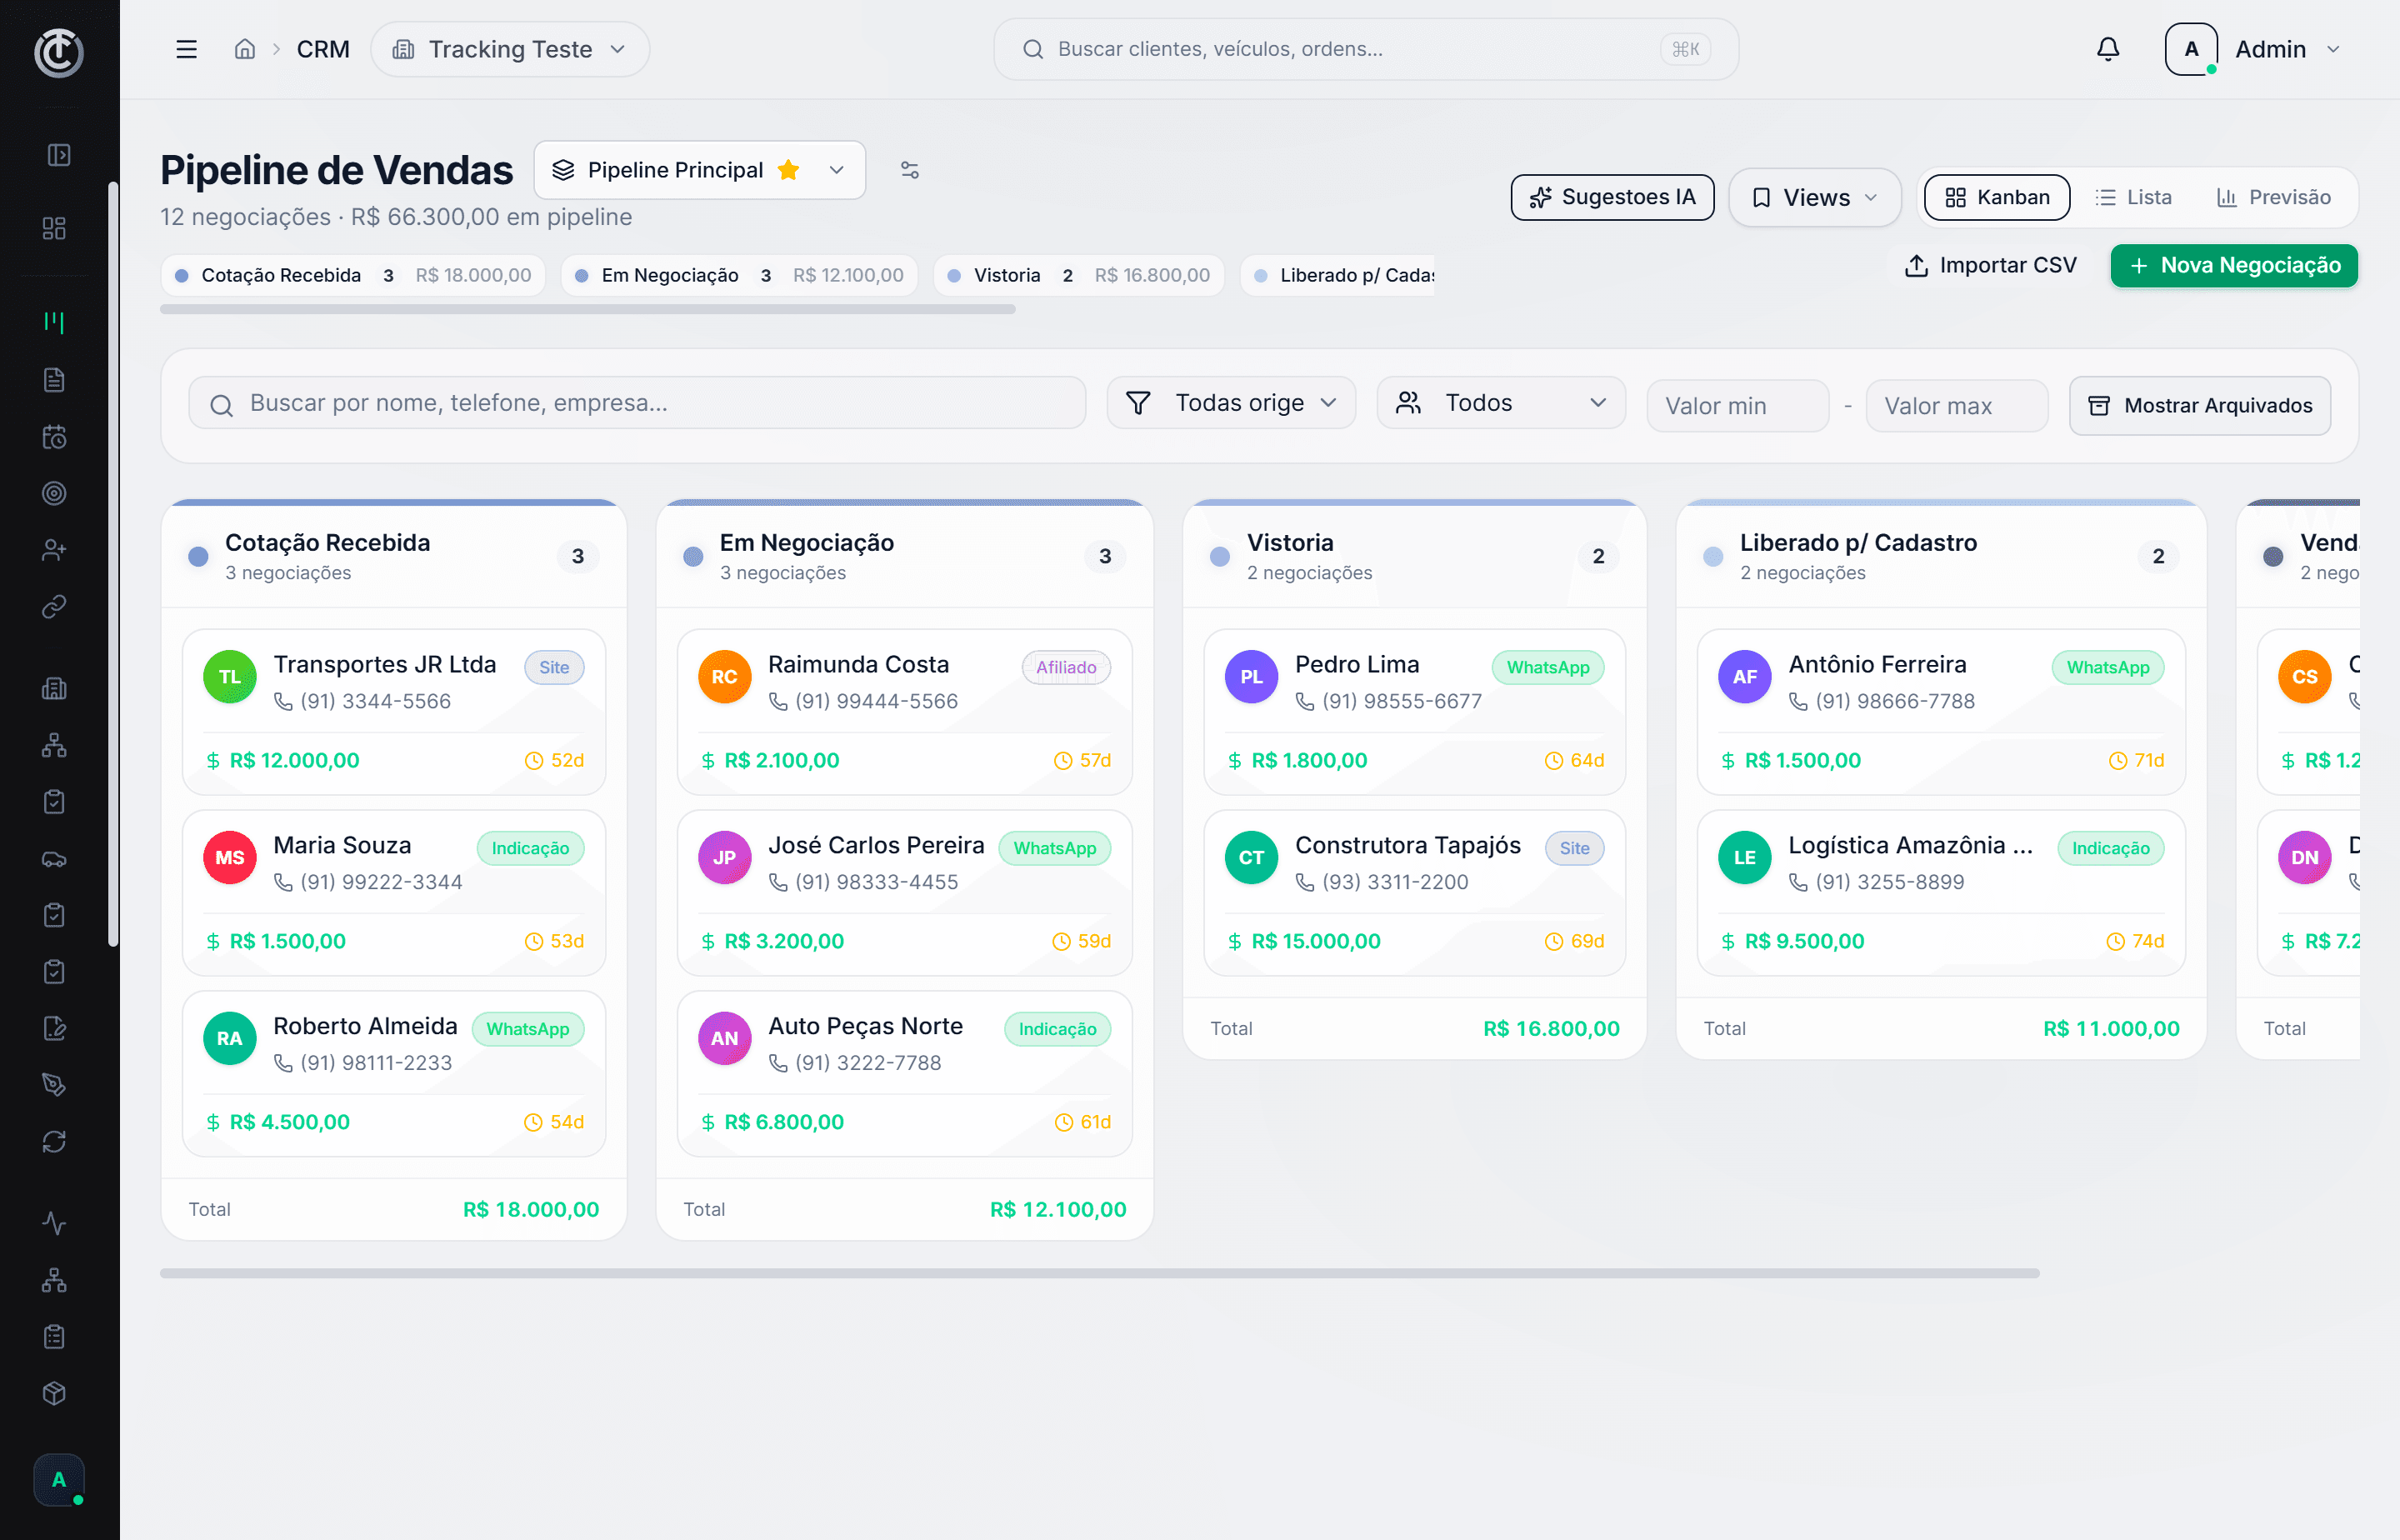The height and width of the screenshot is (1540, 2400).
Task: Click the Admin avatar in top bar
Action: (x=2191, y=49)
